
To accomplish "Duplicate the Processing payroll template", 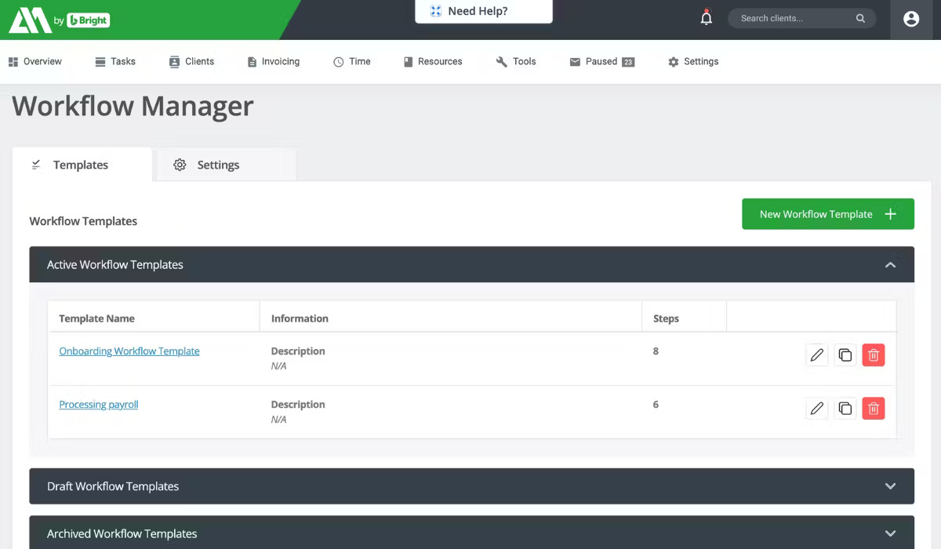I will [845, 408].
